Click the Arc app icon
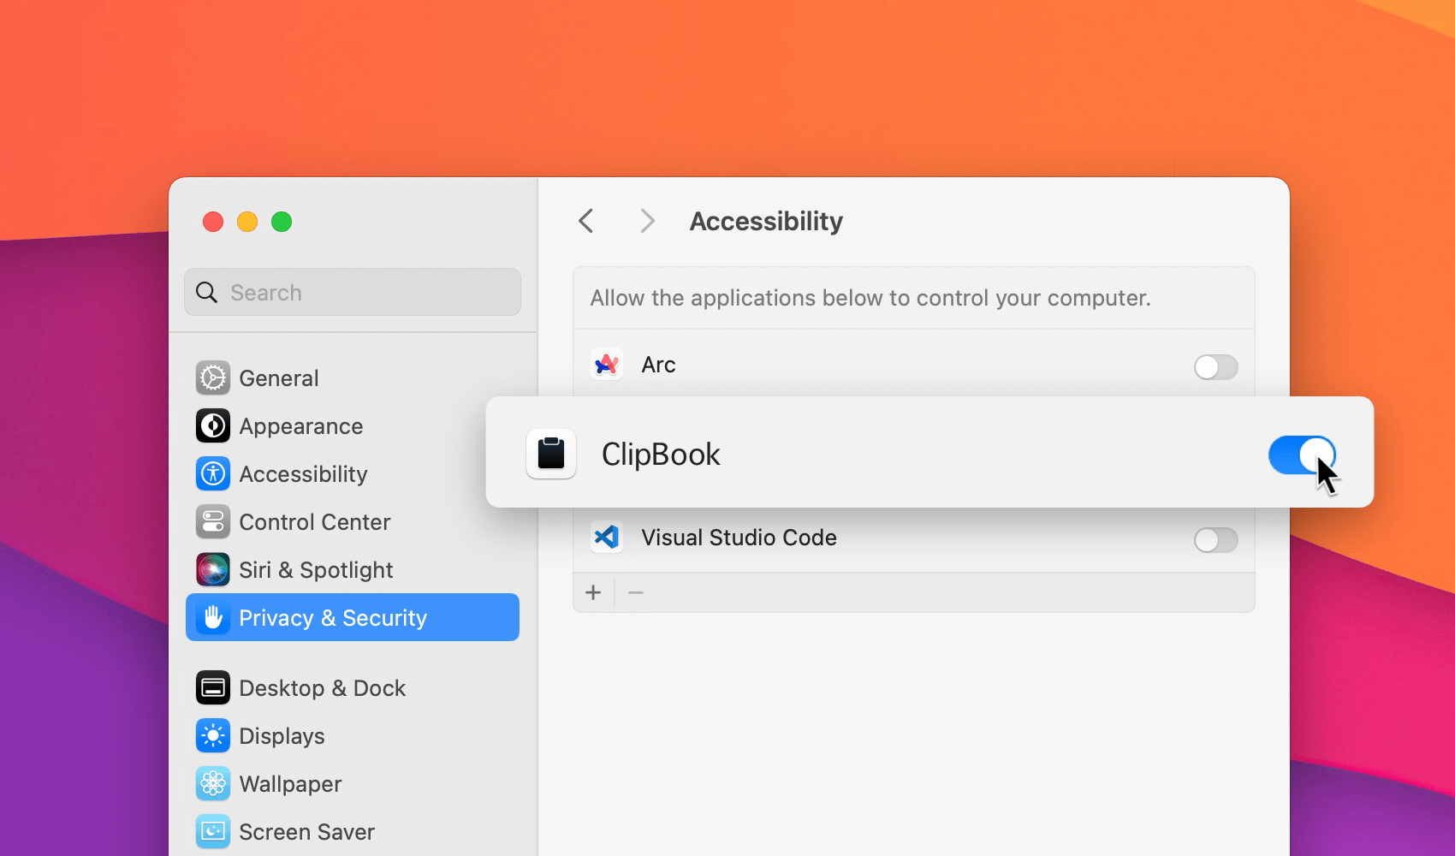 [x=606, y=364]
